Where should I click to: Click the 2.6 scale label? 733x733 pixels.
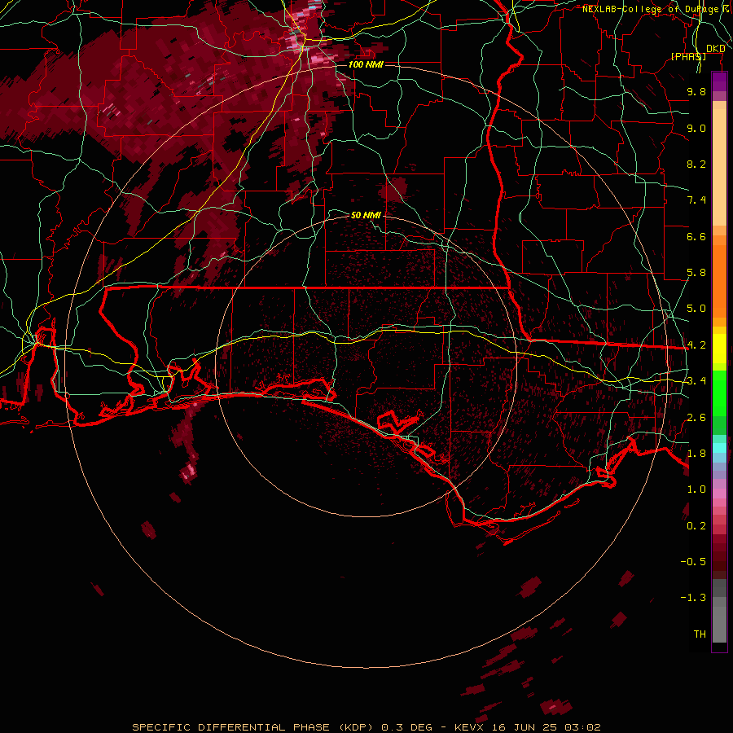(x=696, y=418)
